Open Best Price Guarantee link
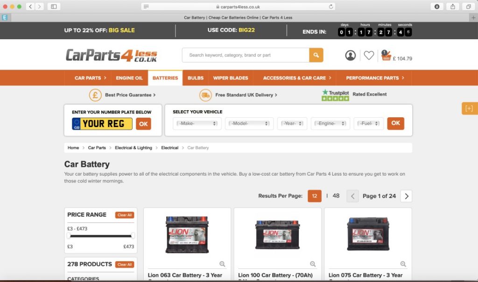Image resolution: width=478 pixels, height=282 pixels. point(130,95)
